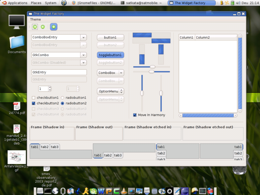Switch to tab2 in the top-tabs notebook
The height and width of the screenshot is (195, 260).
tap(45, 147)
